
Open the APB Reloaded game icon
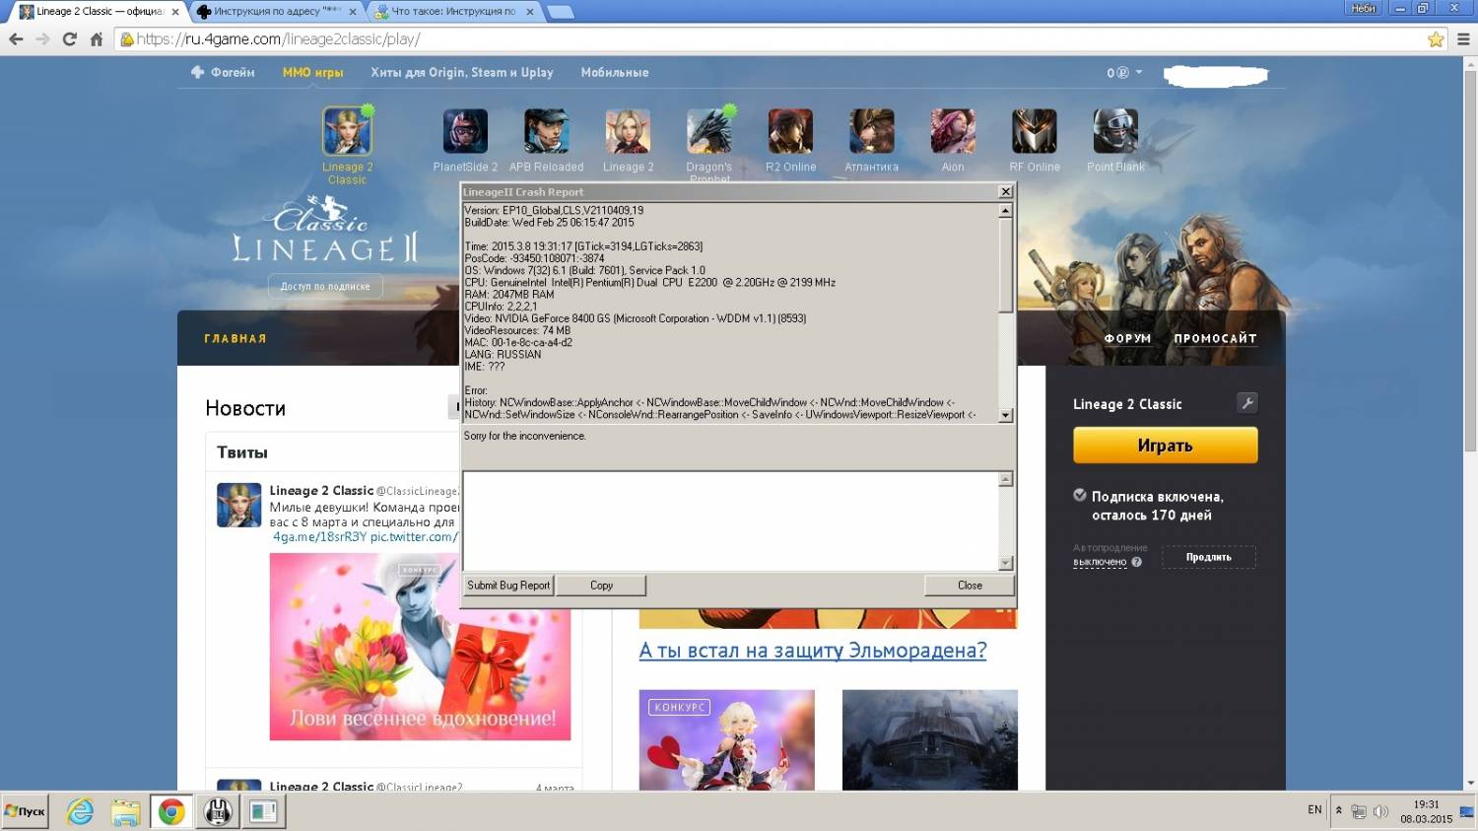tap(547, 132)
